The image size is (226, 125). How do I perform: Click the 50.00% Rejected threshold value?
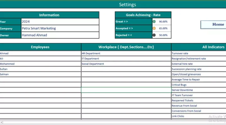[163, 36]
